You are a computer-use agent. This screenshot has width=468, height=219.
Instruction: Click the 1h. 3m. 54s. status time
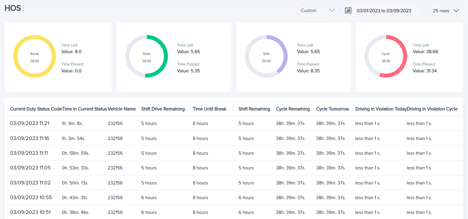point(73,138)
